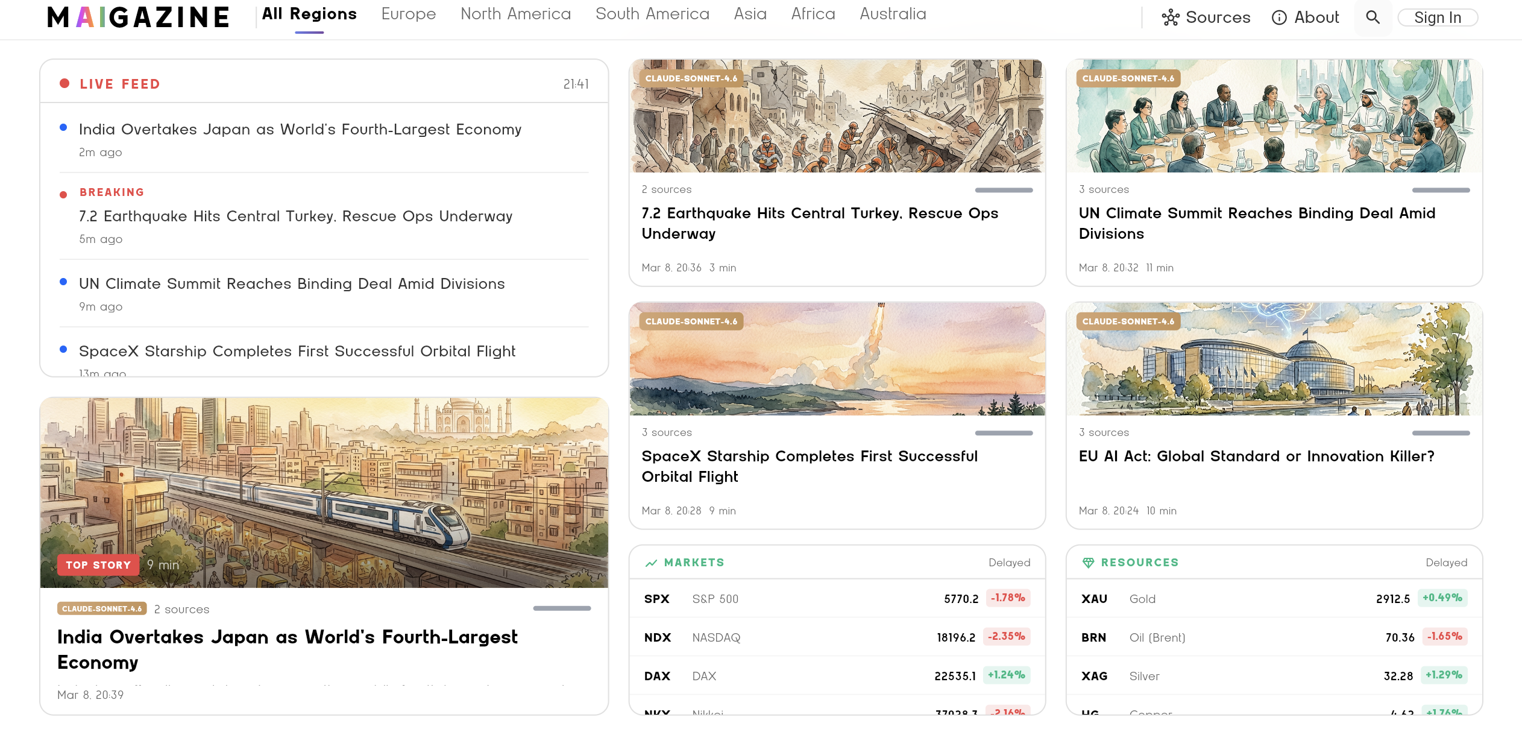Image resolution: width=1522 pixels, height=755 pixels.
Task: Click the Breaking earthquake live feed item
Action: point(295,216)
